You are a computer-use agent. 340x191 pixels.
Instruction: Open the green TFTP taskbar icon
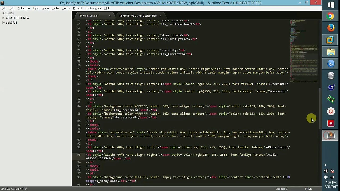click(x=331, y=99)
